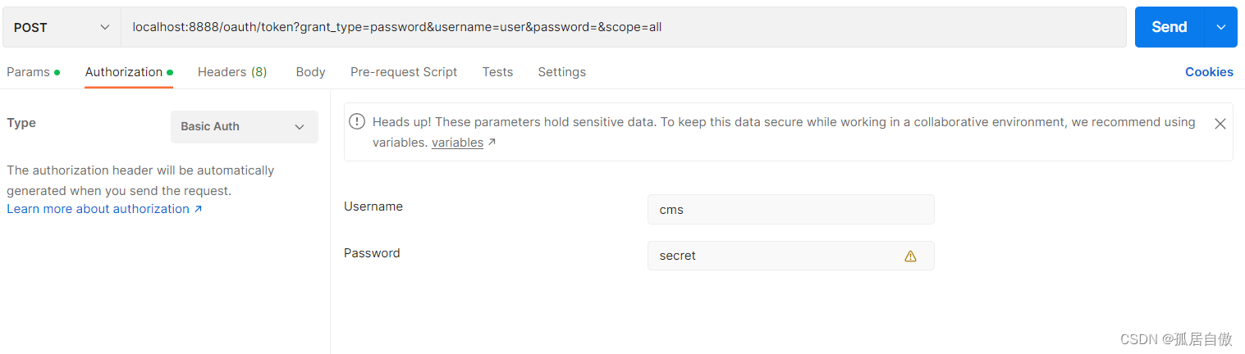Open the request Settings tab

561,72
